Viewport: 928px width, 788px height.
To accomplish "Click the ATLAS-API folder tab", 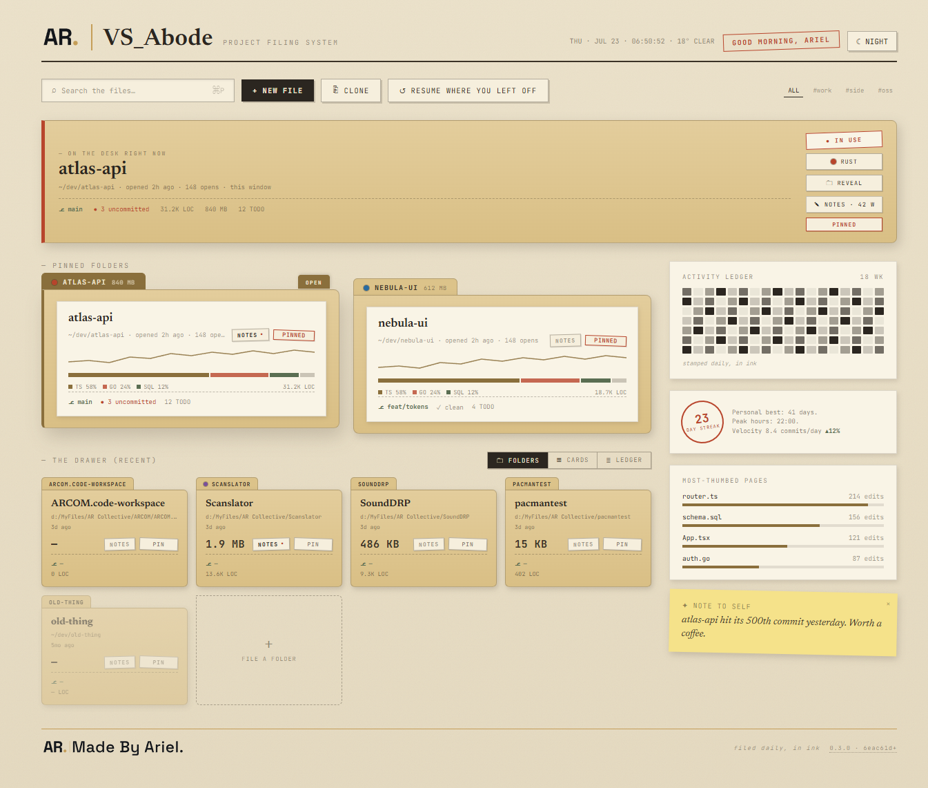I will pos(93,282).
